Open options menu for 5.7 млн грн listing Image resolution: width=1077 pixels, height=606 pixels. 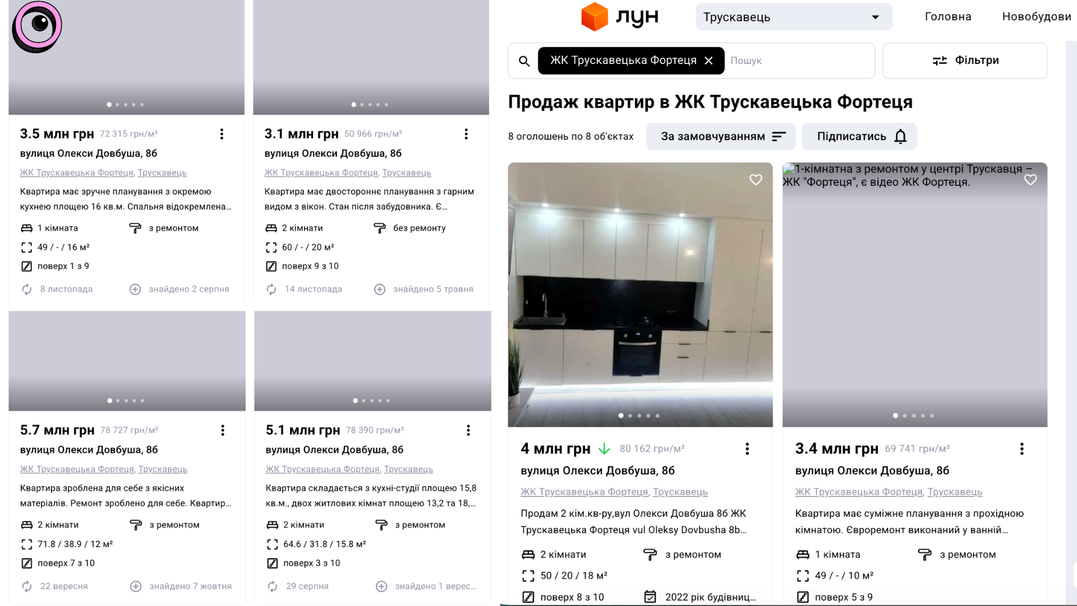point(223,430)
